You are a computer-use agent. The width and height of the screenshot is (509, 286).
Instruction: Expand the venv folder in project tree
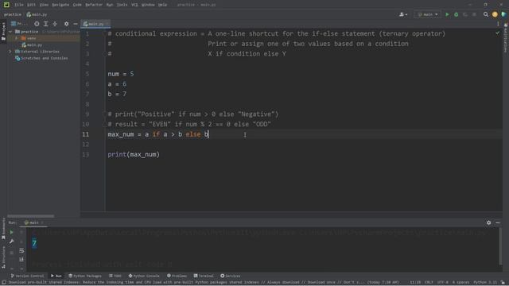(17, 38)
